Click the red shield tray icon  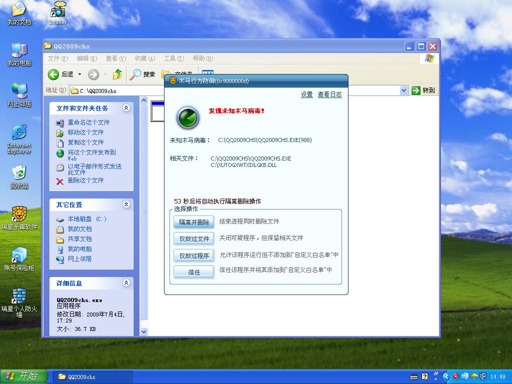click(456, 376)
